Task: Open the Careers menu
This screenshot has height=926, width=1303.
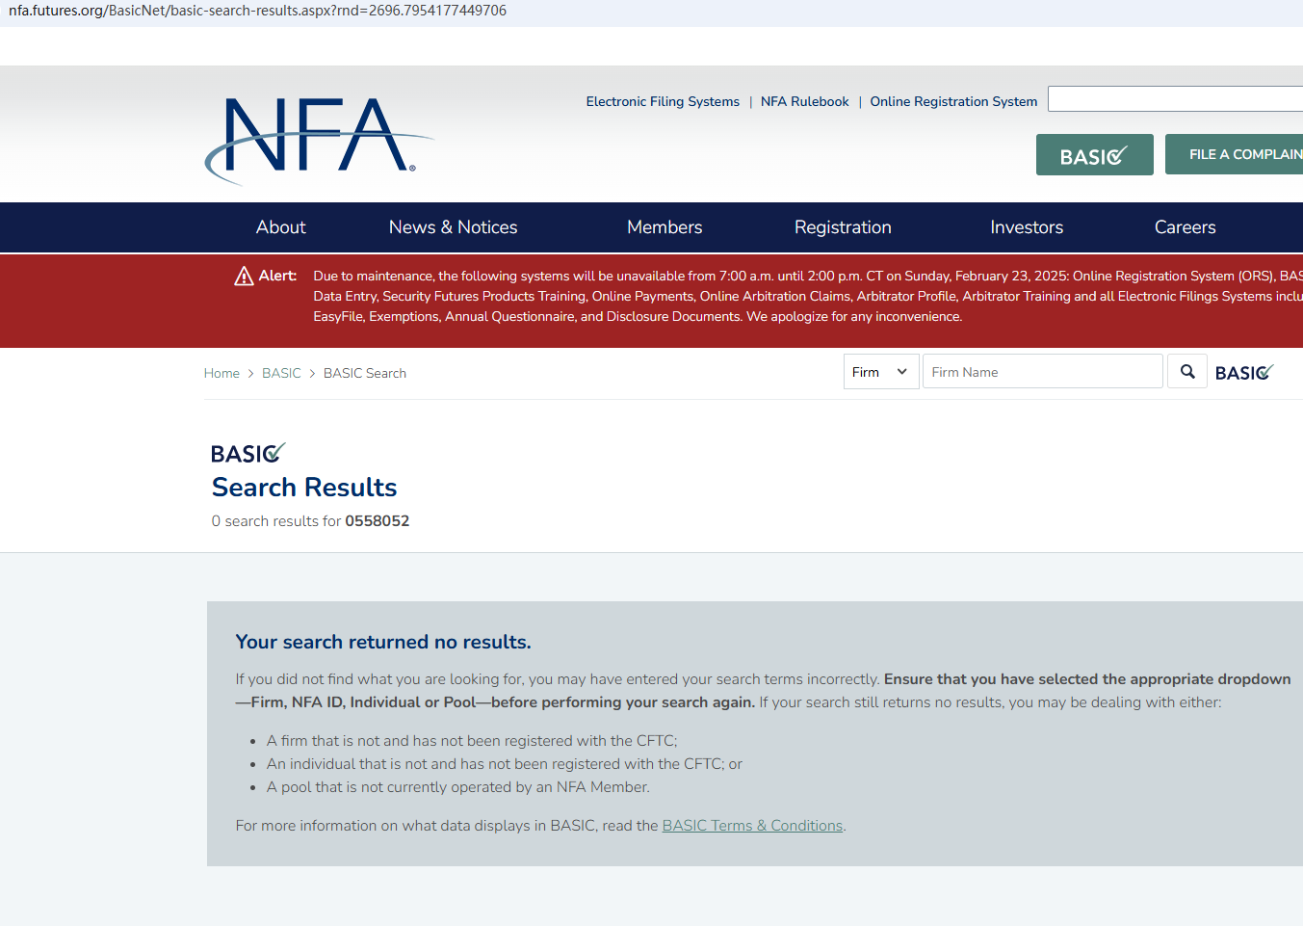Action: 1186,227
